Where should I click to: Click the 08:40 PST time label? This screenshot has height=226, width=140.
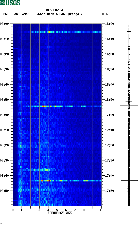5,85
